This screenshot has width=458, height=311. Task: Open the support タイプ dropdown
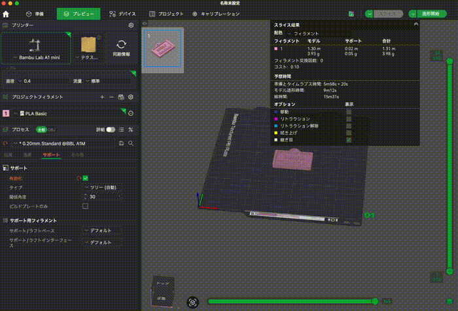(101, 187)
